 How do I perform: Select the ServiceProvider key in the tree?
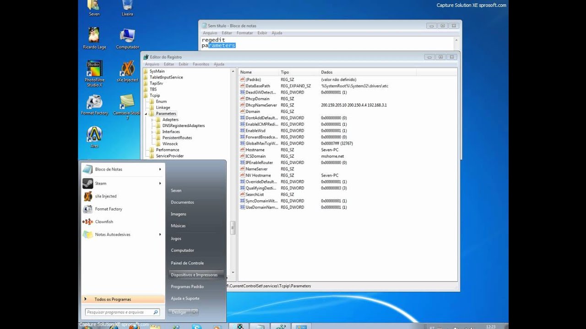point(170,156)
